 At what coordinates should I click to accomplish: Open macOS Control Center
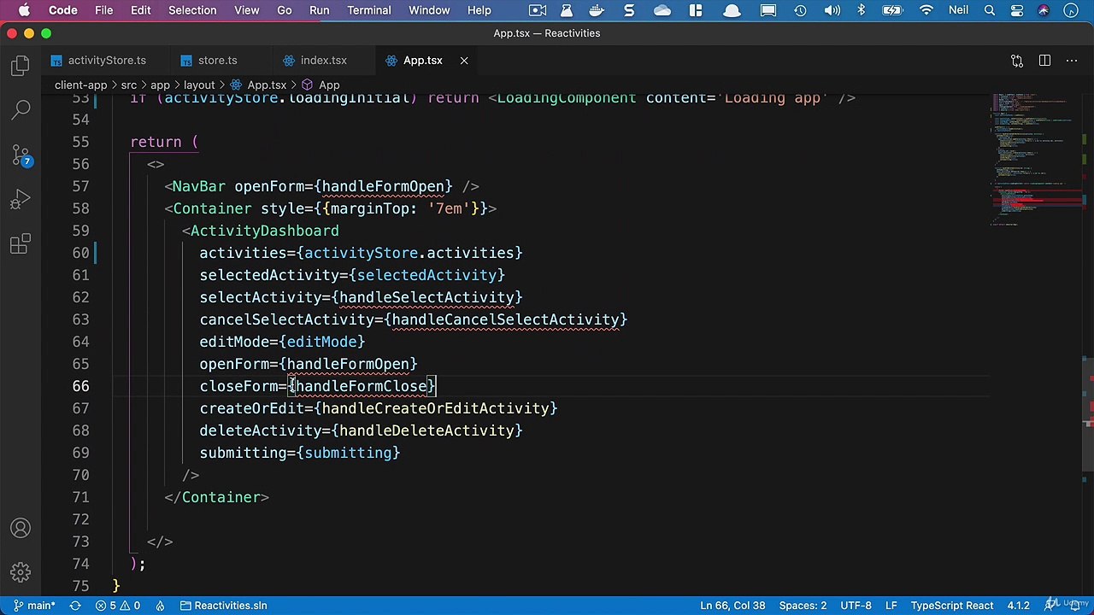(1017, 10)
